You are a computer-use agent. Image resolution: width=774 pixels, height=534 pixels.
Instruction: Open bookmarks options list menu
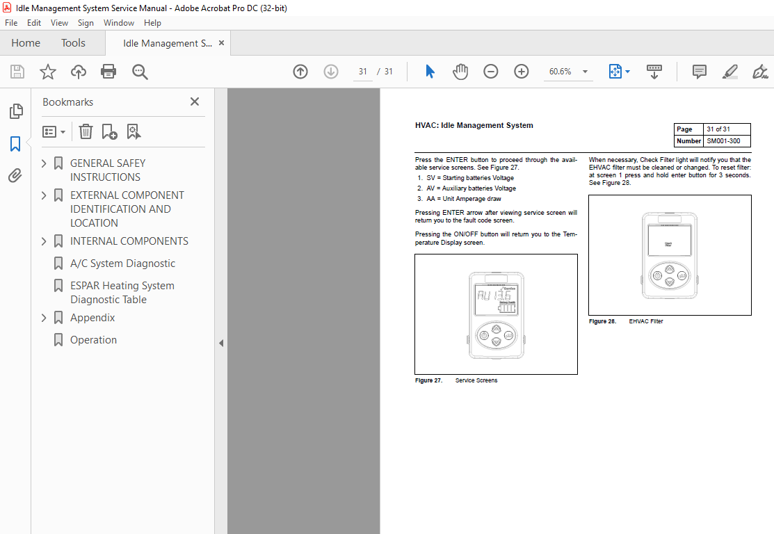click(54, 132)
